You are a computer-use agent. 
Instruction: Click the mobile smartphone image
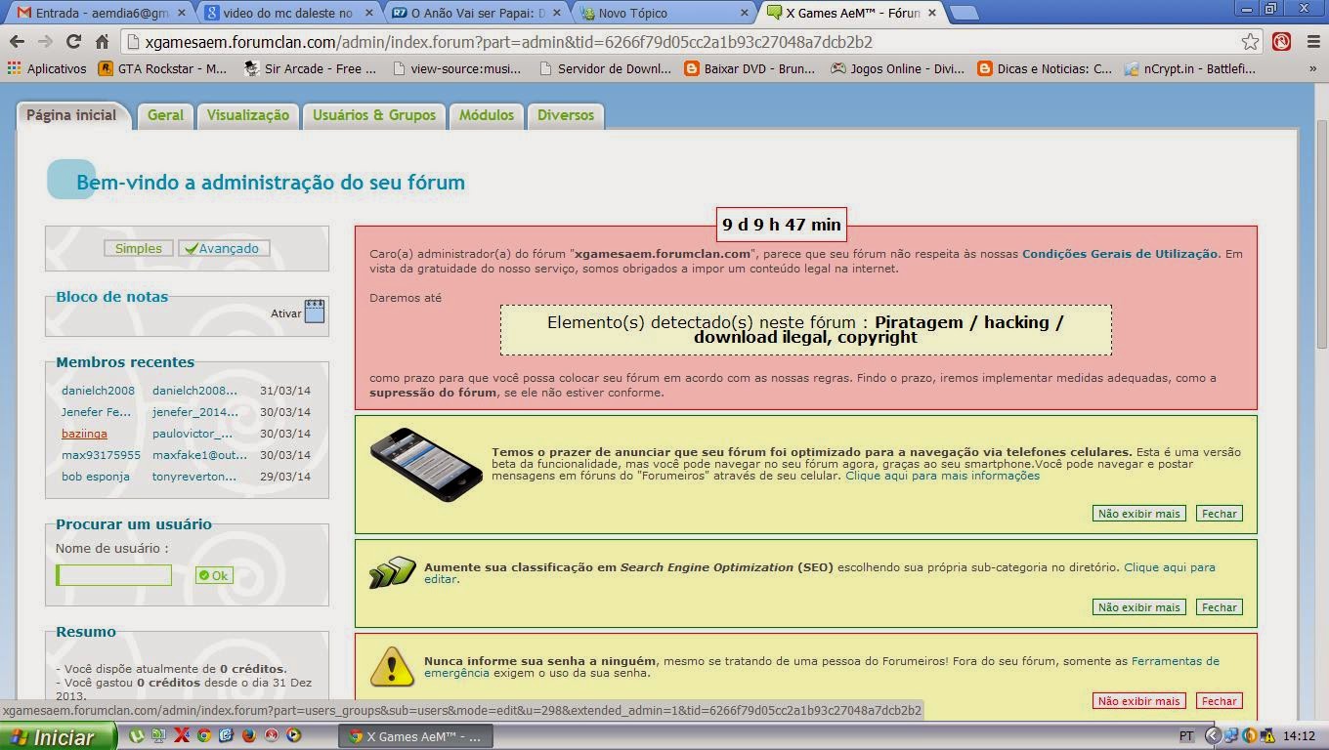[426, 464]
